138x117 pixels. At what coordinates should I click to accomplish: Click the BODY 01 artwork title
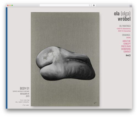[25, 89]
